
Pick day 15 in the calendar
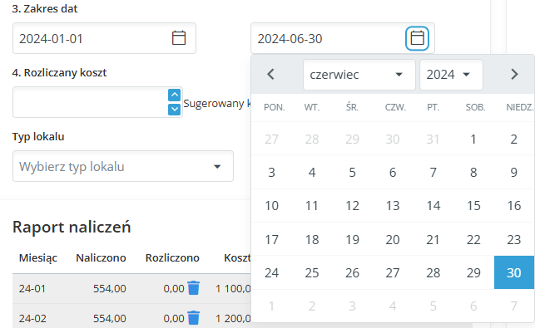[473, 206]
